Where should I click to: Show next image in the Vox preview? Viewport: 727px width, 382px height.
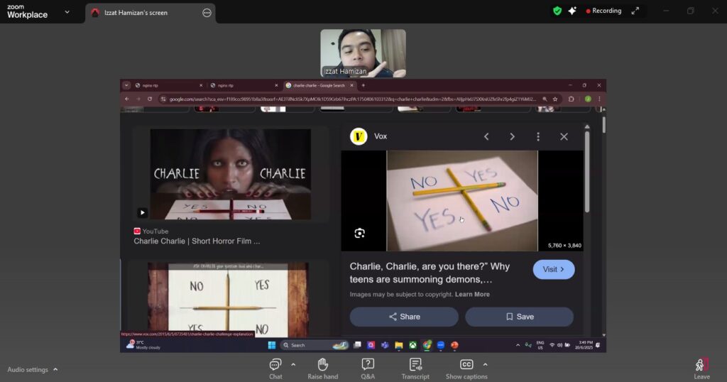click(513, 136)
